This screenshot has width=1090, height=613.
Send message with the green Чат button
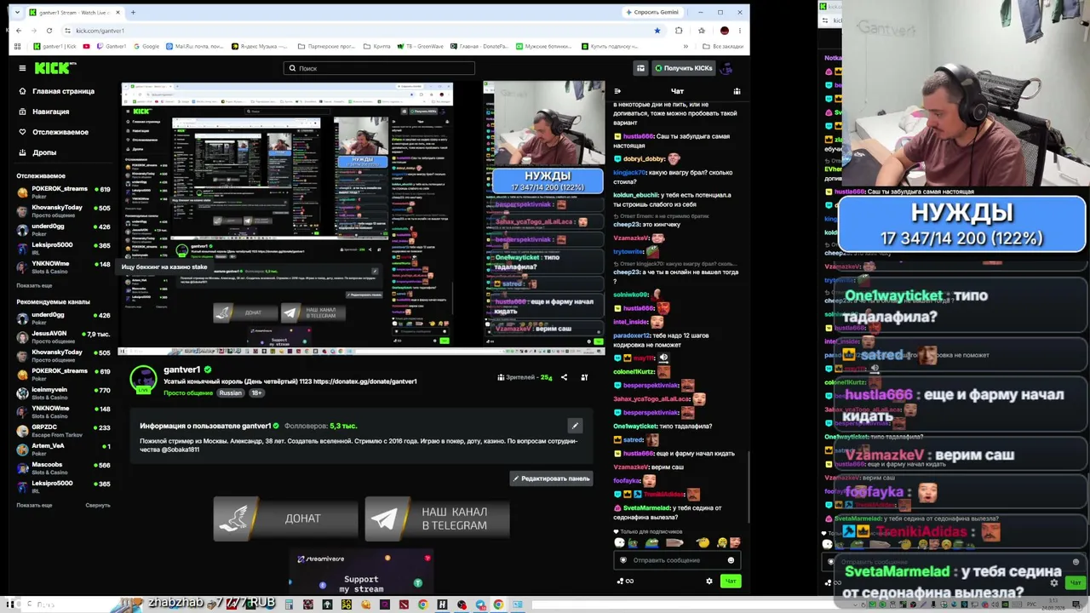(731, 581)
